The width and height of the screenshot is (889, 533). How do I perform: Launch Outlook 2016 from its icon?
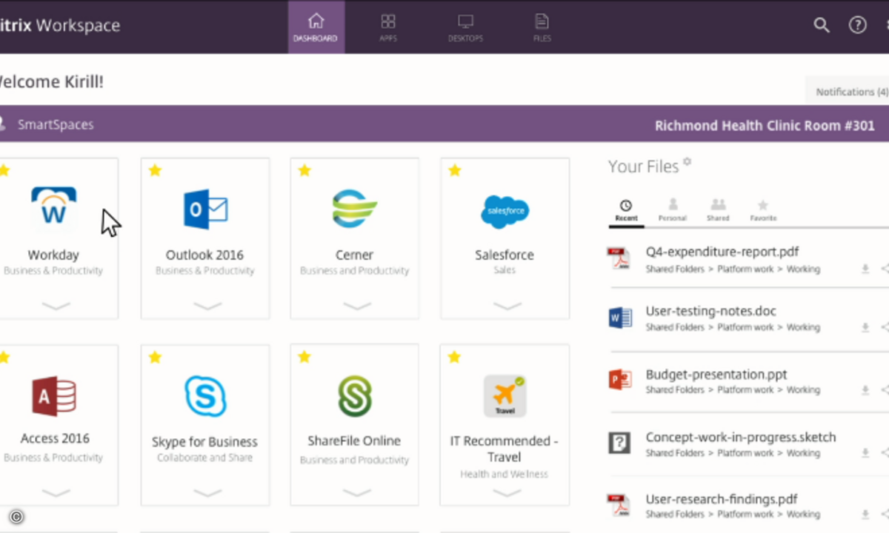pyautogui.click(x=205, y=209)
